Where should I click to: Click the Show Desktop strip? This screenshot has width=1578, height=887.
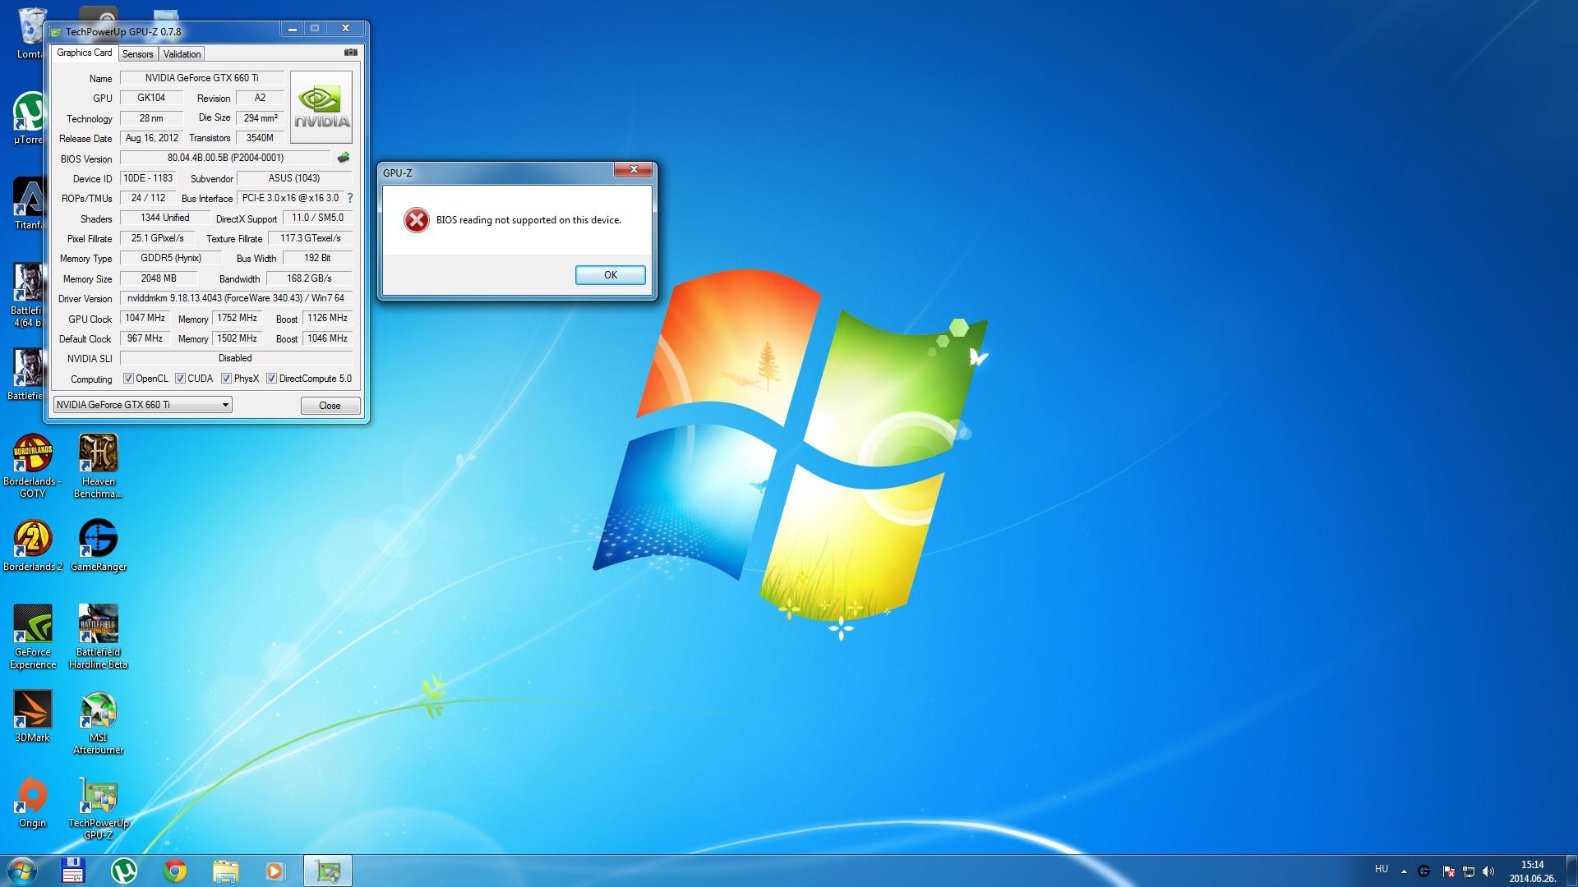[1571, 871]
